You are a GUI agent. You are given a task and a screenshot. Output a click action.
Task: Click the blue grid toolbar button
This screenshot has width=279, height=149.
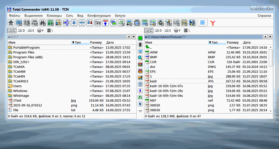202,23
